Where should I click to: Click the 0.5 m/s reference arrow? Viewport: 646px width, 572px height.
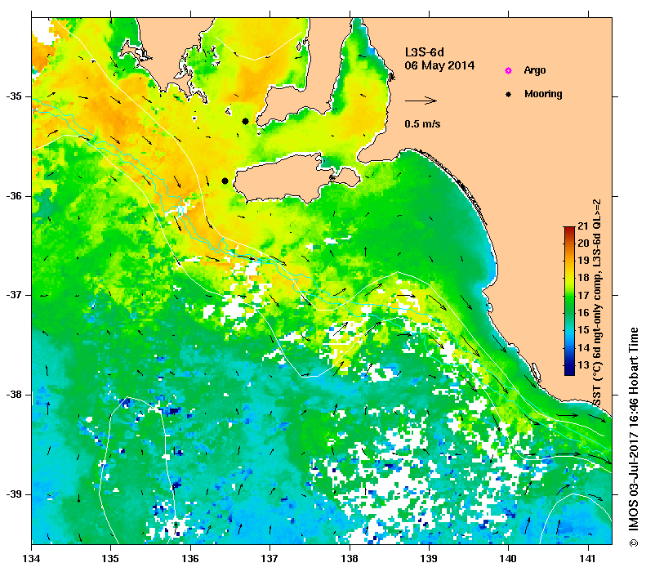point(421,101)
